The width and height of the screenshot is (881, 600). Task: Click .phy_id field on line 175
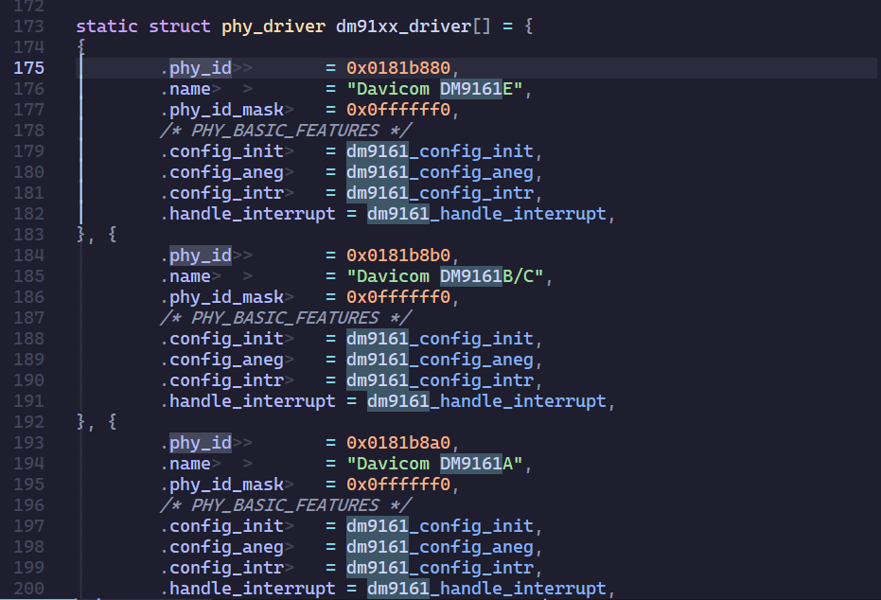(196, 68)
